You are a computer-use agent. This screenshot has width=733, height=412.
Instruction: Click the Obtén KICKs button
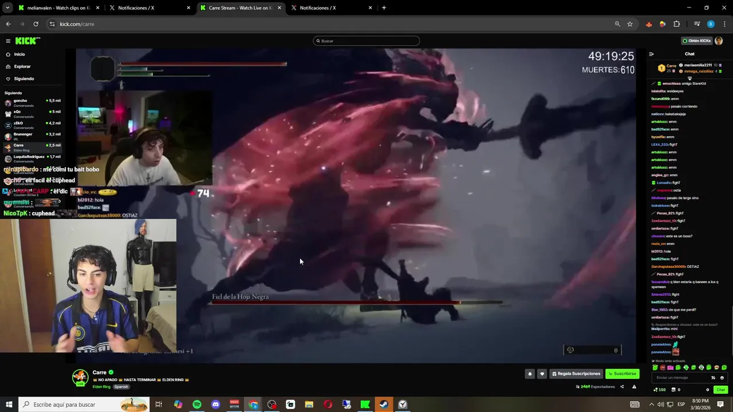click(696, 41)
